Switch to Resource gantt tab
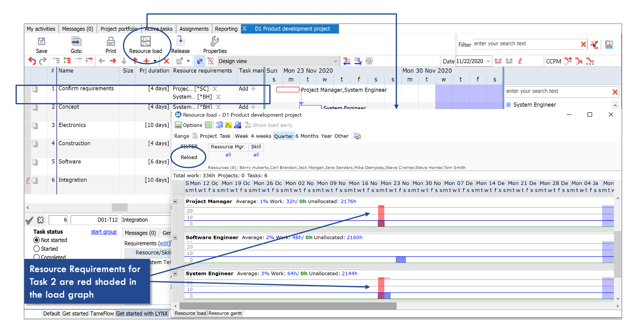This screenshot has width=628, height=326. (225, 313)
